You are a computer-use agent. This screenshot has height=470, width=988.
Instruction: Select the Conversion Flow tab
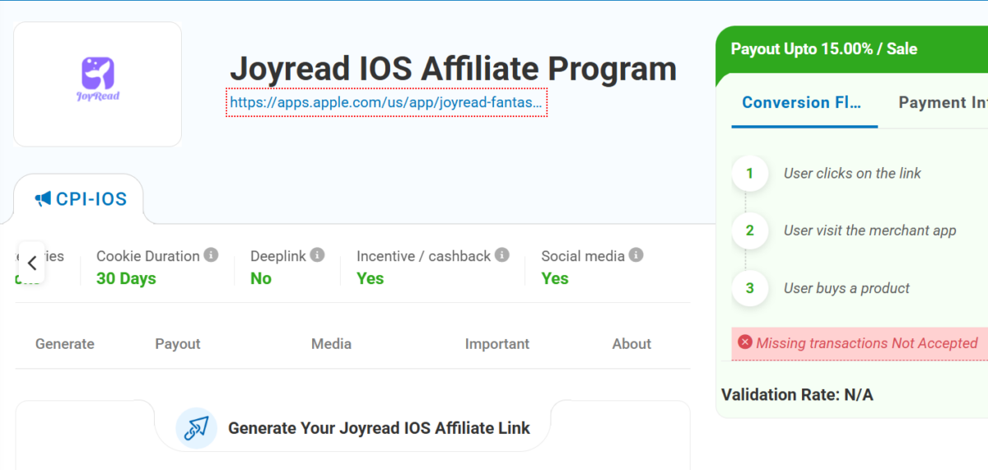click(802, 103)
